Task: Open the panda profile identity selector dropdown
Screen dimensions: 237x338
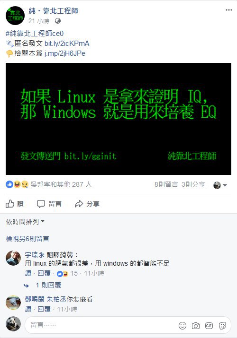Action: click(220, 185)
